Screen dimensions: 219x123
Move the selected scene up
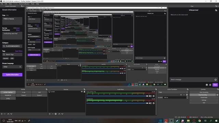pyautogui.click(x=8, y=114)
